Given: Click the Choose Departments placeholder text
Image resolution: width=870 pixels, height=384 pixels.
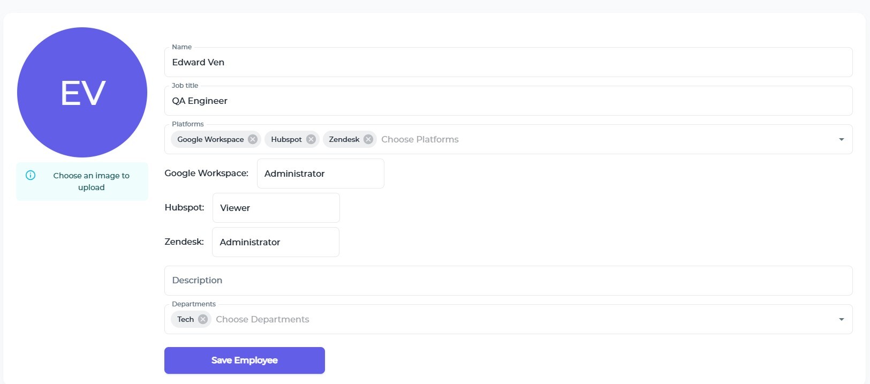Looking at the screenshot, I should click(x=262, y=319).
